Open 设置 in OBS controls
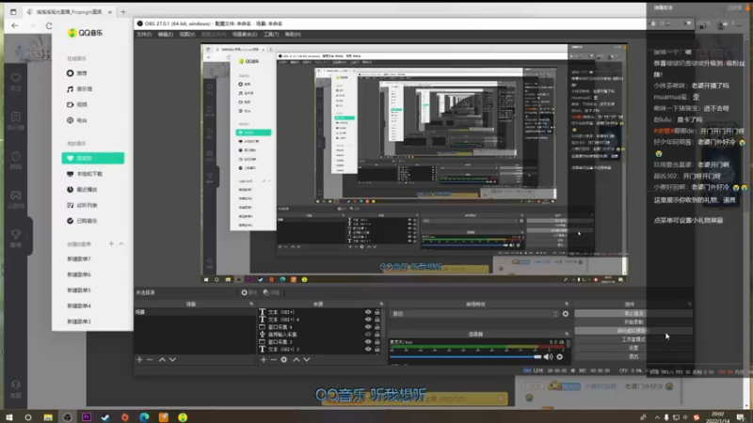 633,348
